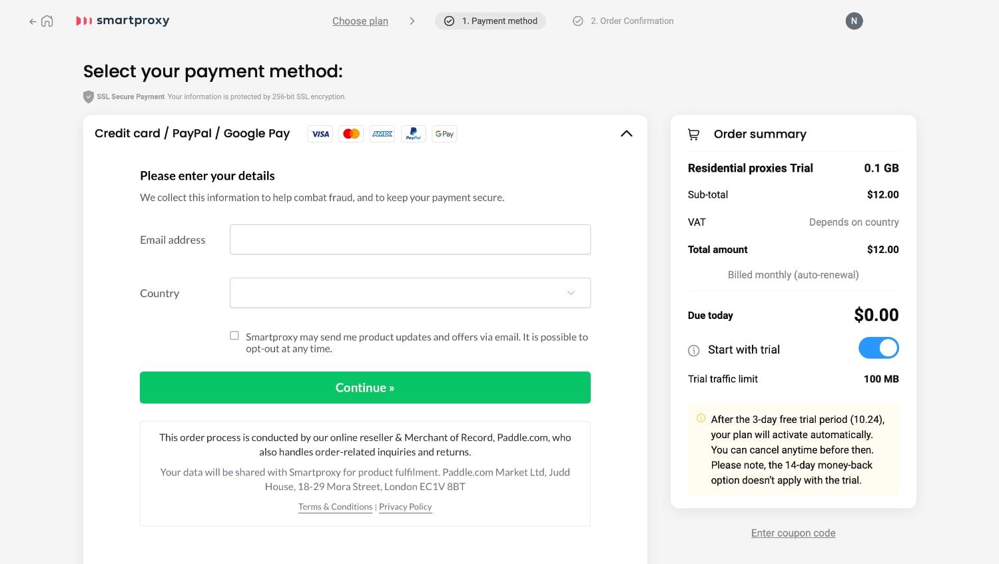Go to Choose plan step
Viewport: 999px width, 564px height.
(360, 21)
